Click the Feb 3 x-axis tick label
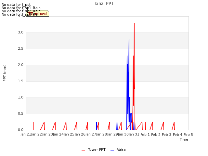208x156 pixels. point(167,135)
